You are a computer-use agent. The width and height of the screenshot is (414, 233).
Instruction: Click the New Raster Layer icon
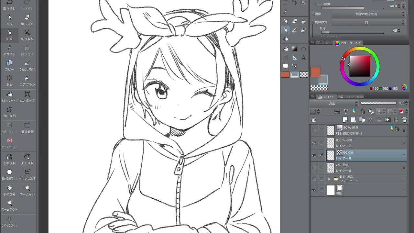345,120
